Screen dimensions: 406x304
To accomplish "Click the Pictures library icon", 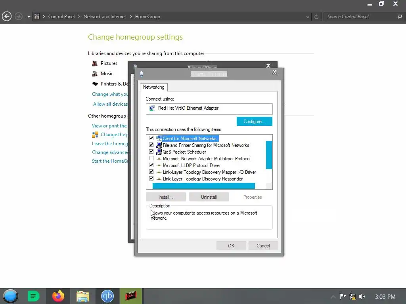I will point(95,63).
